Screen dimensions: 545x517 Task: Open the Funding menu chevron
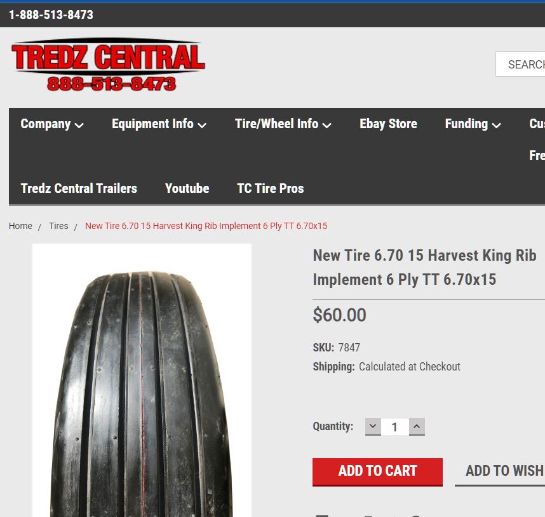pos(497,125)
